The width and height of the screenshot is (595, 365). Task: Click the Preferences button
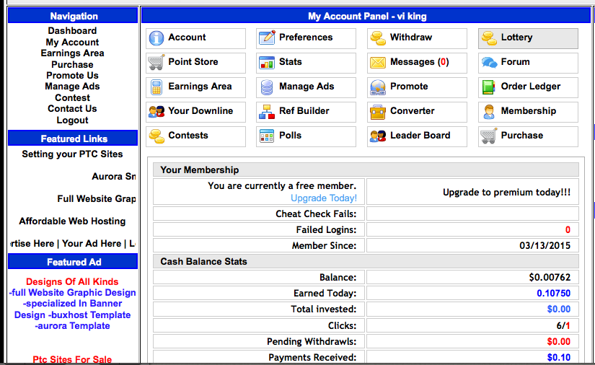point(306,38)
